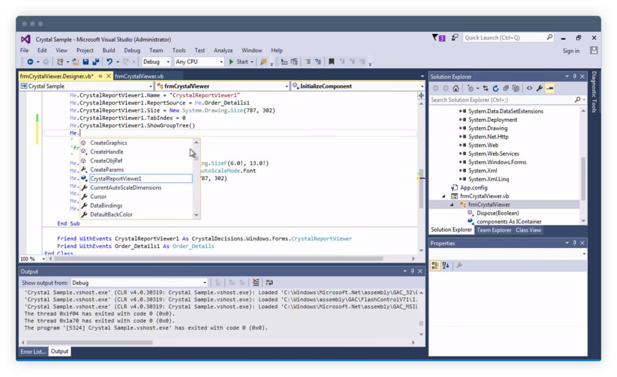Click the Save floppy disk icon
The image size is (617, 377).
click(x=86, y=62)
